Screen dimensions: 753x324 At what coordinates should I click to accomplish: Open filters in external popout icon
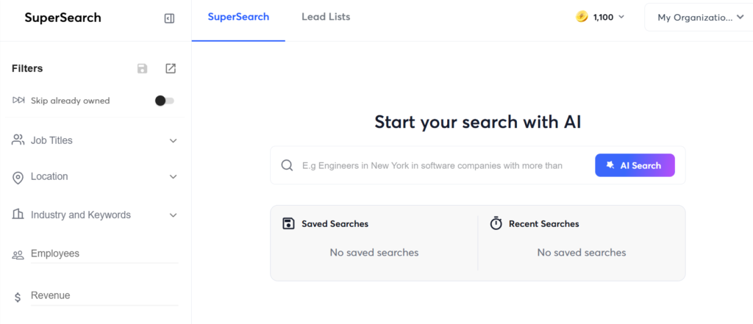pyautogui.click(x=171, y=68)
